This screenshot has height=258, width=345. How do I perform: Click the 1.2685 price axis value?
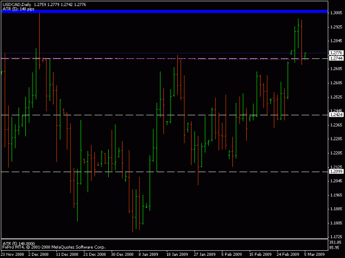[x=336, y=69]
